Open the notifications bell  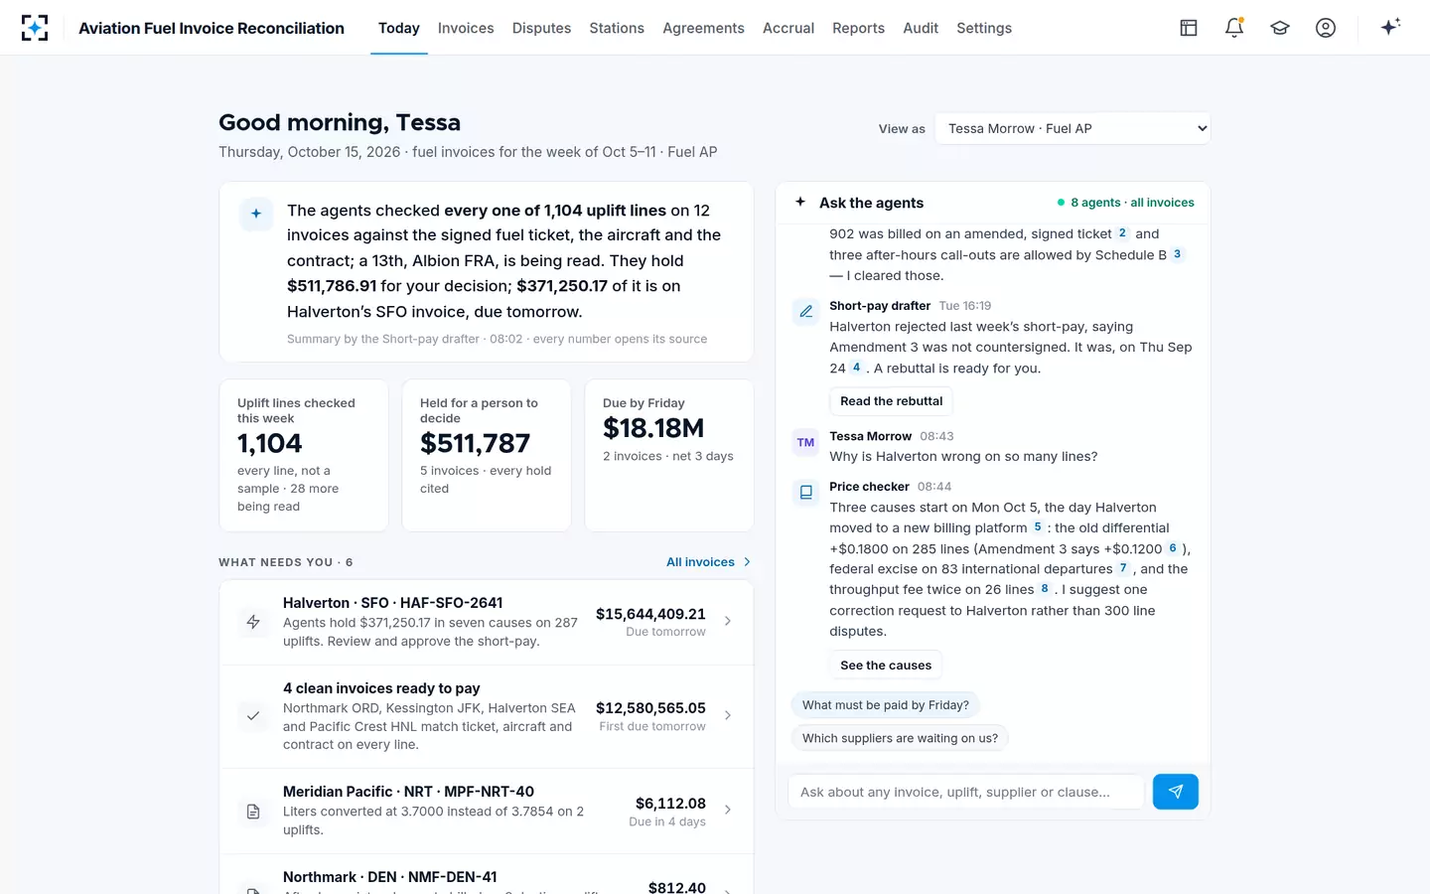click(x=1234, y=28)
